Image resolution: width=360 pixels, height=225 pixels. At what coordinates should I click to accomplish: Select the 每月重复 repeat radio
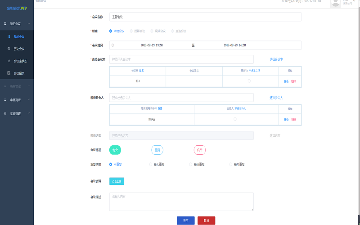click(x=231, y=164)
